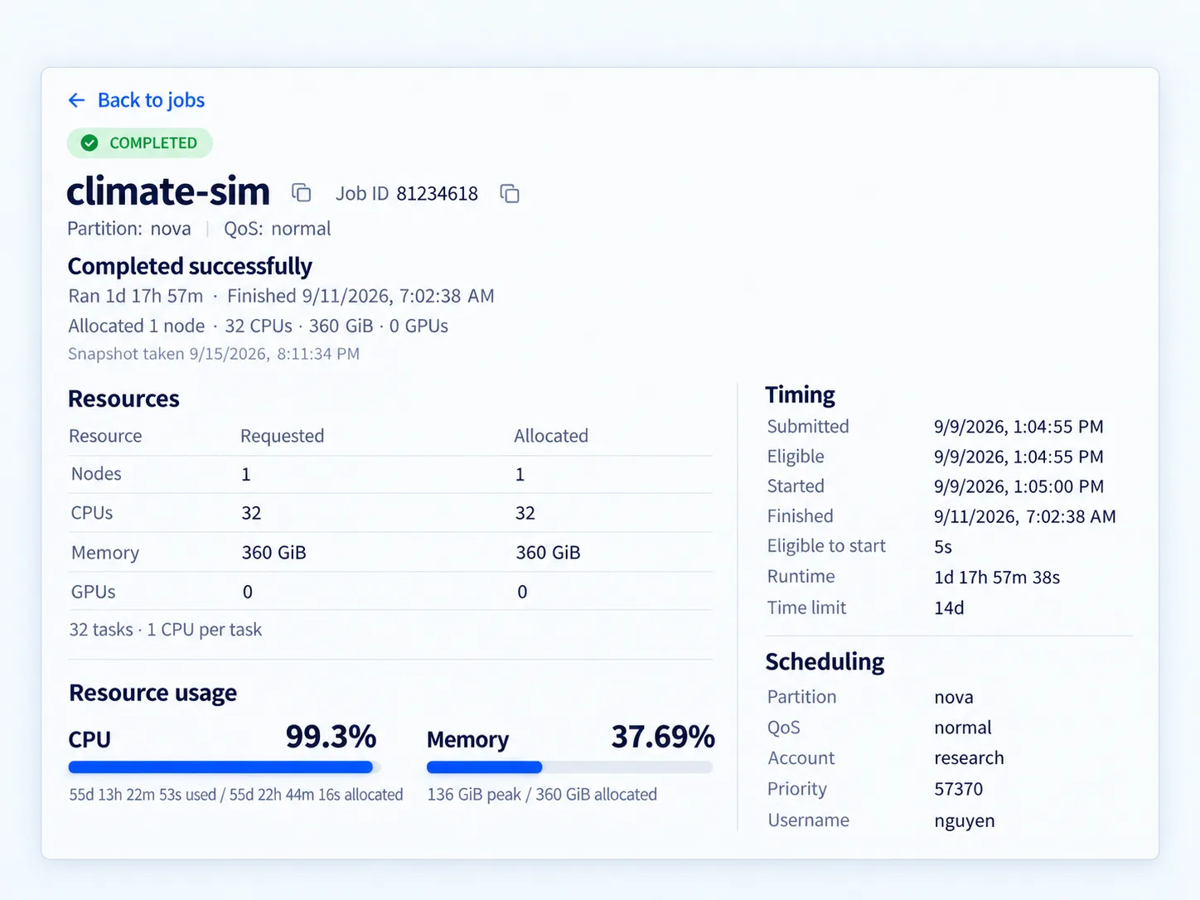The width and height of the screenshot is (1200, 900).
Task: Click the Allocated column header
Action: pyautogui.click(x=551, y=436)
